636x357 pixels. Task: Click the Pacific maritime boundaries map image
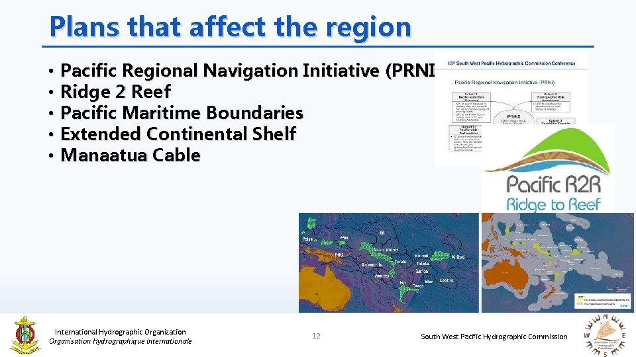[x=389, y=262]
